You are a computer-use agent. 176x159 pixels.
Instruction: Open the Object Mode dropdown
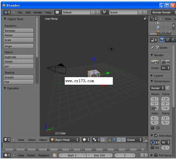(x=64, y=140)
